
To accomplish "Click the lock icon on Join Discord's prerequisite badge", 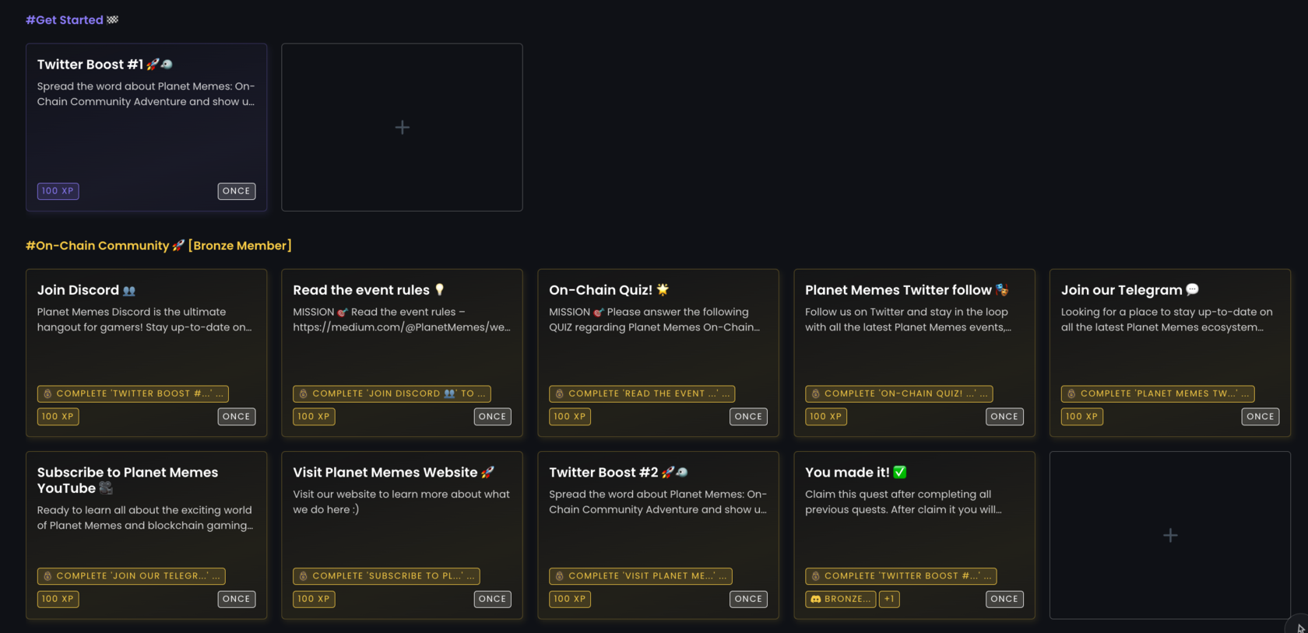I will [47, 393].
